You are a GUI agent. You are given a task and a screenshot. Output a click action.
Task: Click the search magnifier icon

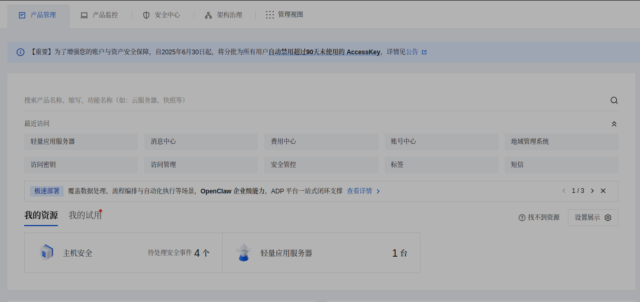tap(614, 100)
